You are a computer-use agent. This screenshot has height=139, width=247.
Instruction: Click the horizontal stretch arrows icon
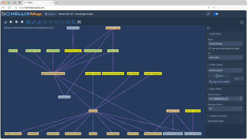click(56, 22)
